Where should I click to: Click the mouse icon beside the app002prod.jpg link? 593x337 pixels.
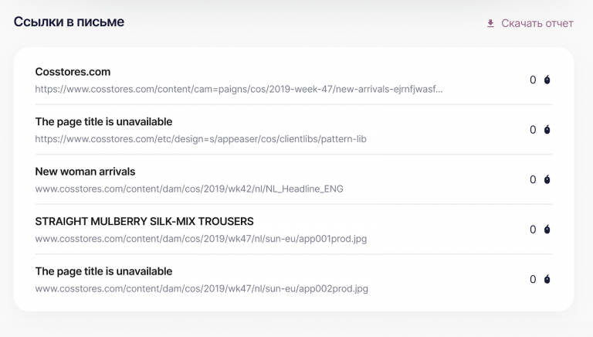(547, 279)
